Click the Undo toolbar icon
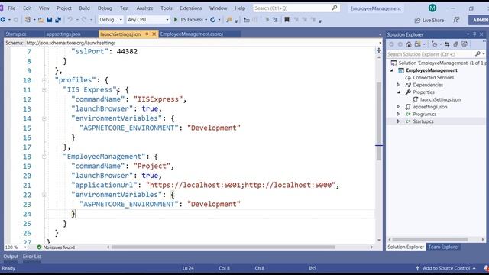The height and width of the screenshot is (275, 489). (x=70, y=20)
